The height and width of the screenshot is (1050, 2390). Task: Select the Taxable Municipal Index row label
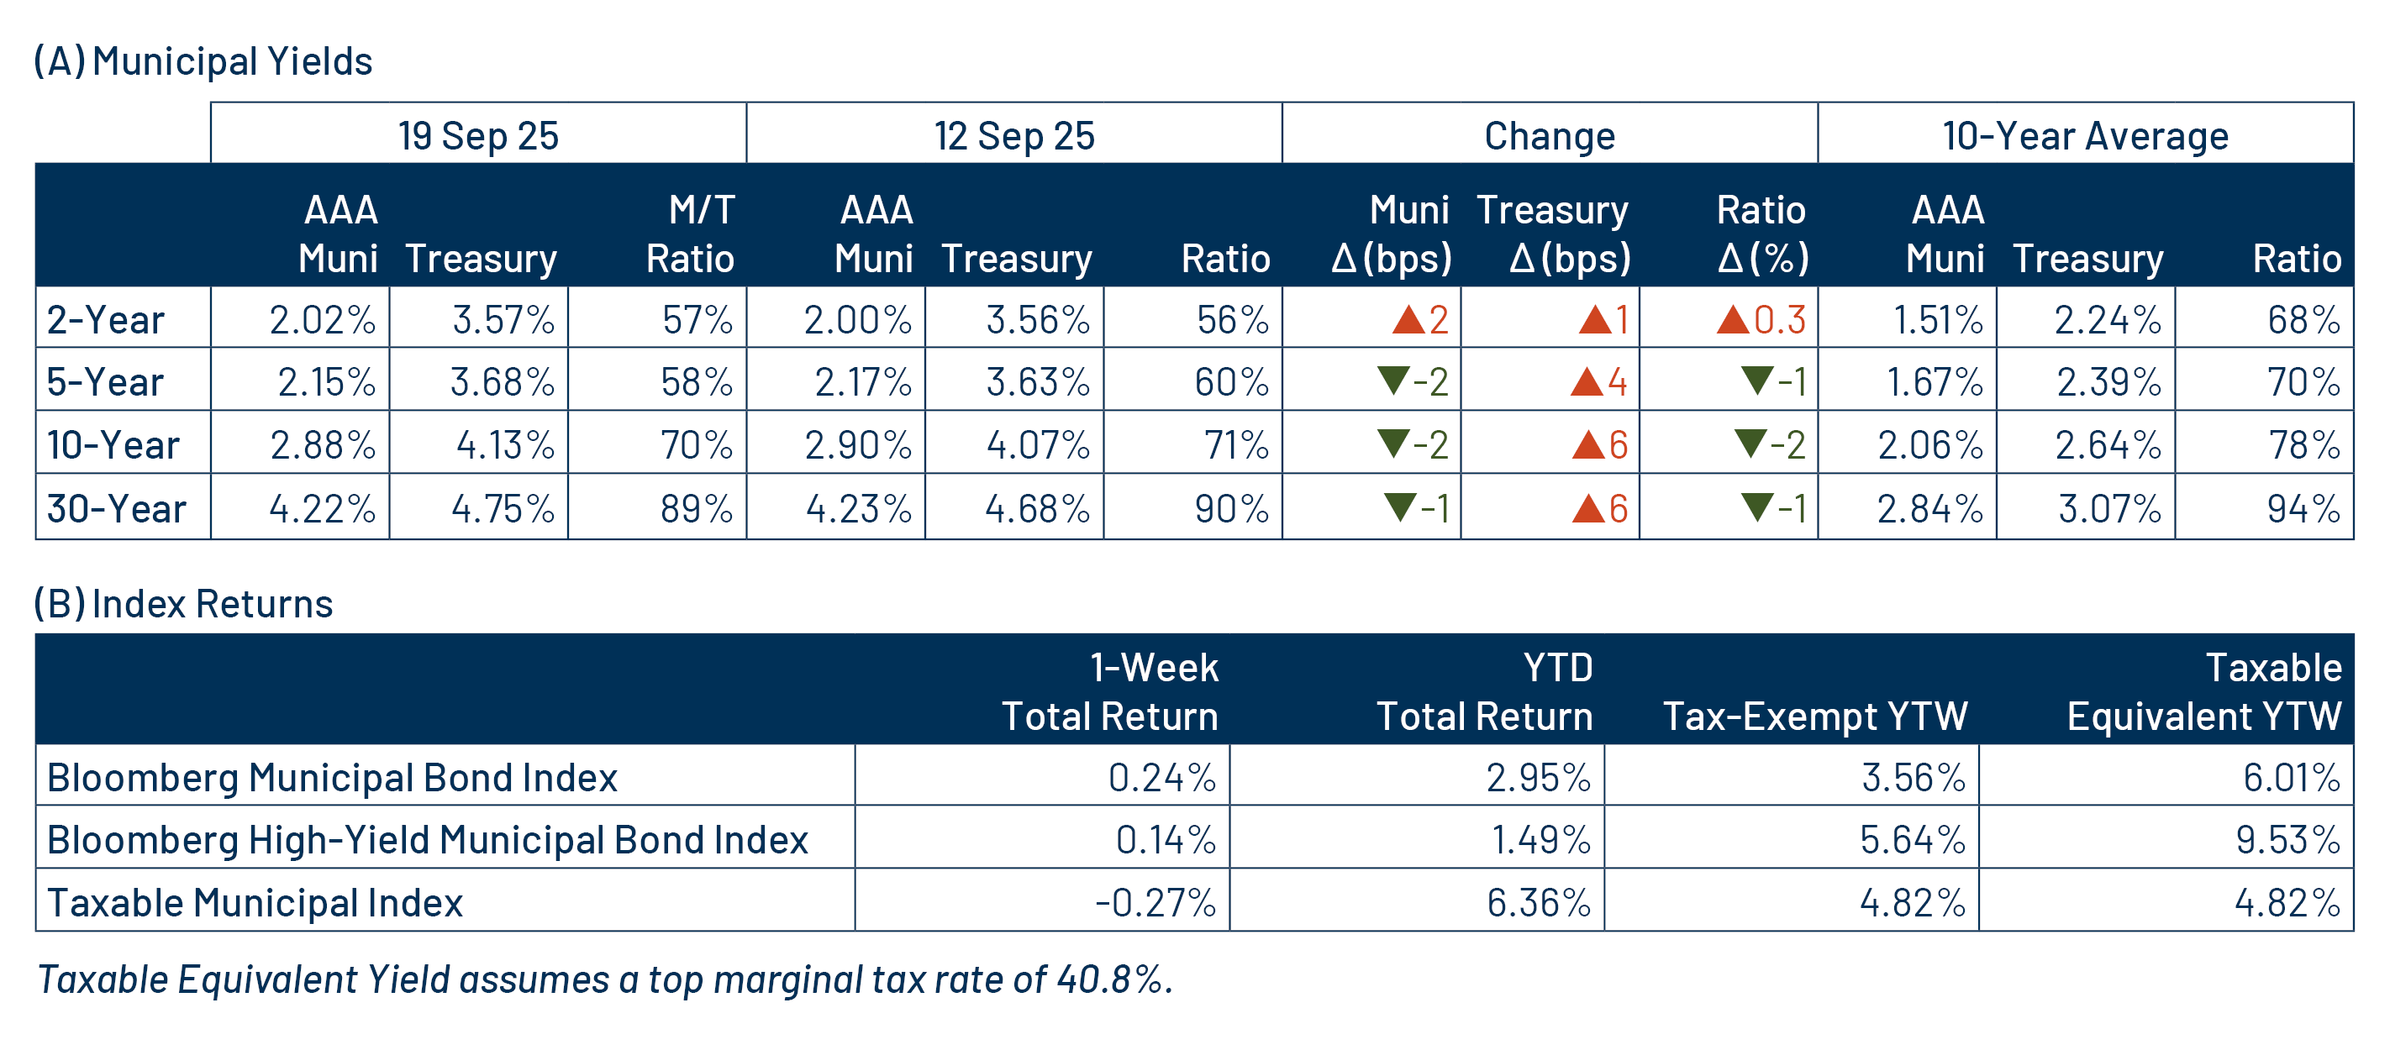click(x=255, y=901)
